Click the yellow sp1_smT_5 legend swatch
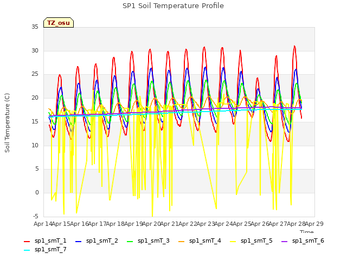The height and width of the screenshot is (260, 347). [x=233, y=242]
